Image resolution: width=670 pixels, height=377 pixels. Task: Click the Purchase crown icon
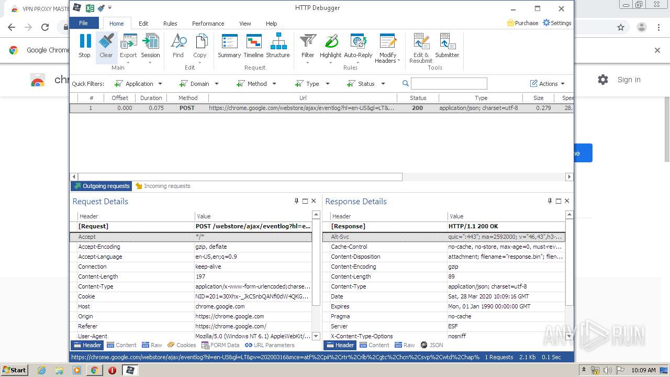511,23
